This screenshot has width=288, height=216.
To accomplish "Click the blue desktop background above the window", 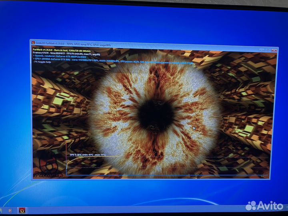I will (144, 20).
